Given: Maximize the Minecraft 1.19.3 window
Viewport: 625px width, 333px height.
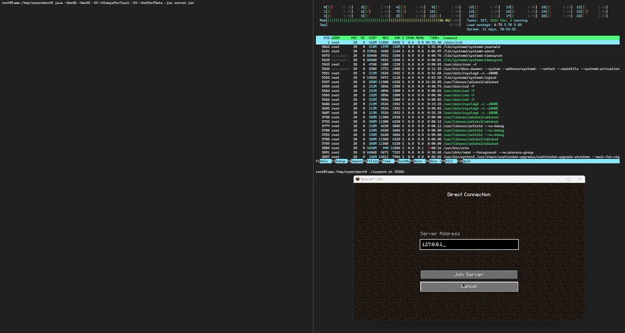Looking at the screenshot, I should (x=568, y=179).
